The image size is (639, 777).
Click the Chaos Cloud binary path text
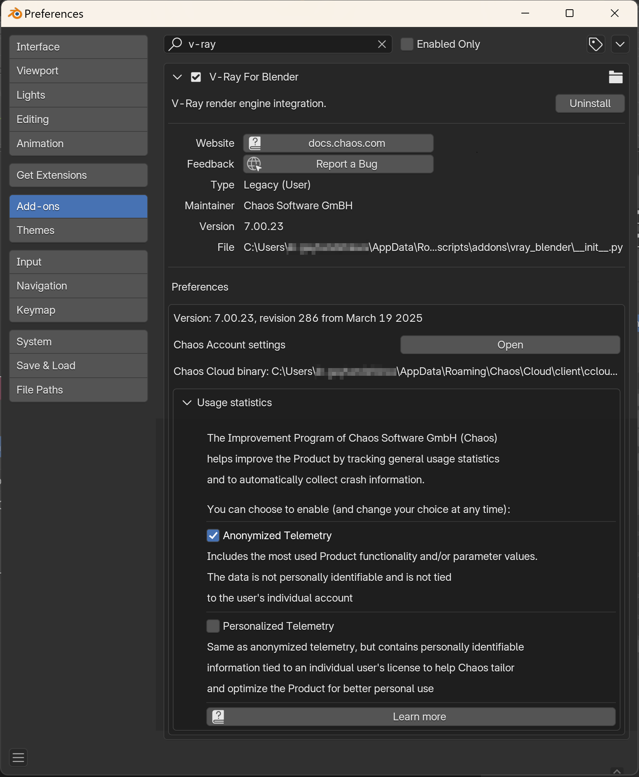(x=396, y=372)
